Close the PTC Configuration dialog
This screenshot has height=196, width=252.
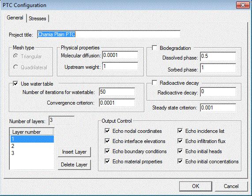[x=243, y=5]
